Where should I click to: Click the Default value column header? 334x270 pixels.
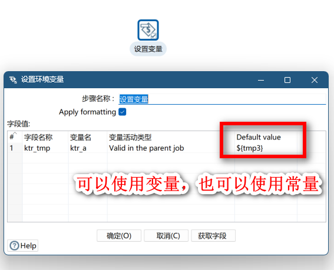click(266, 137)
